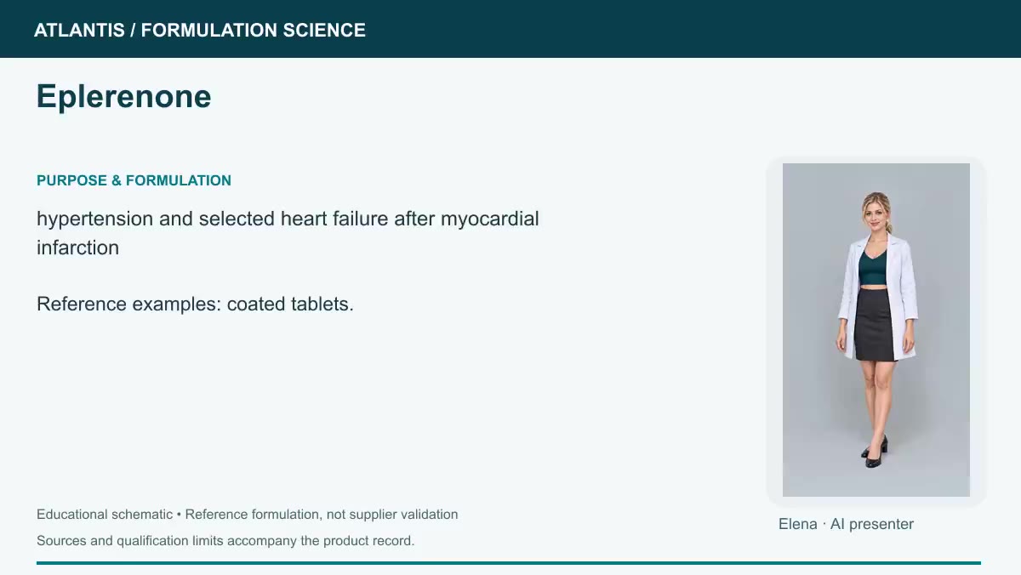
Task: Click the Reference examples text
Action: pyautogui.click(x=129, y=304)
